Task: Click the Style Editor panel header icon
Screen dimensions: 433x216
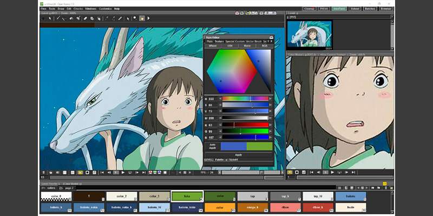Action: [271, 37]
